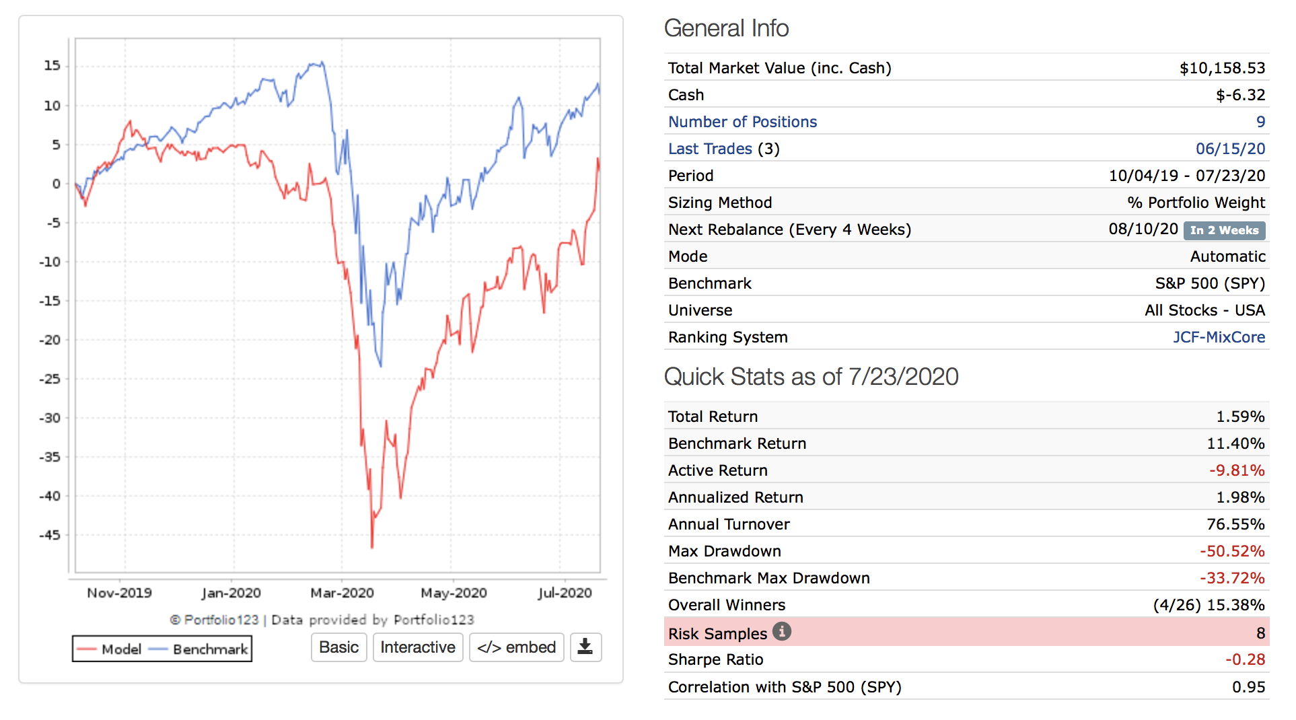Click the 06/15/20 last trade date

(x=1230, y=149)
